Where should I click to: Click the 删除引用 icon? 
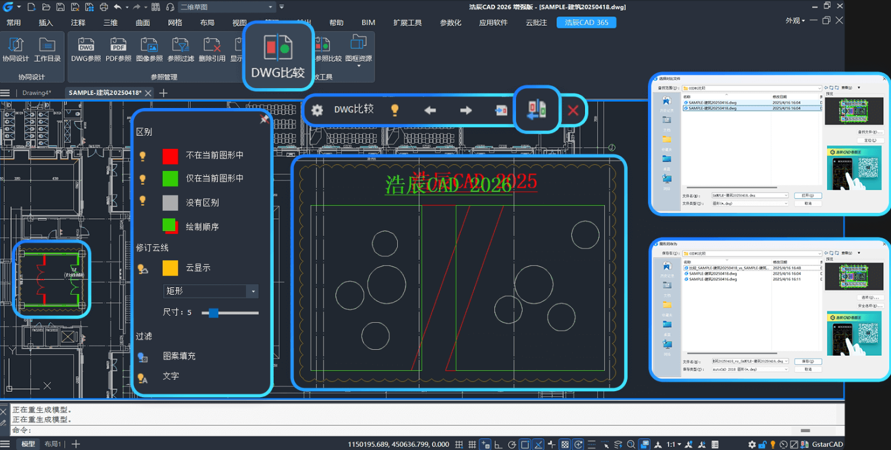pyautogui.click(x=212, y=49)
